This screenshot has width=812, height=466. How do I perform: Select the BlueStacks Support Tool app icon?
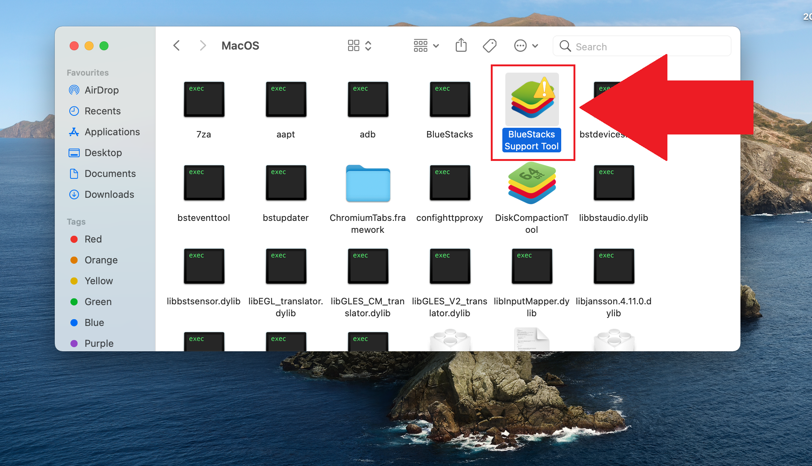pos(532,99)
